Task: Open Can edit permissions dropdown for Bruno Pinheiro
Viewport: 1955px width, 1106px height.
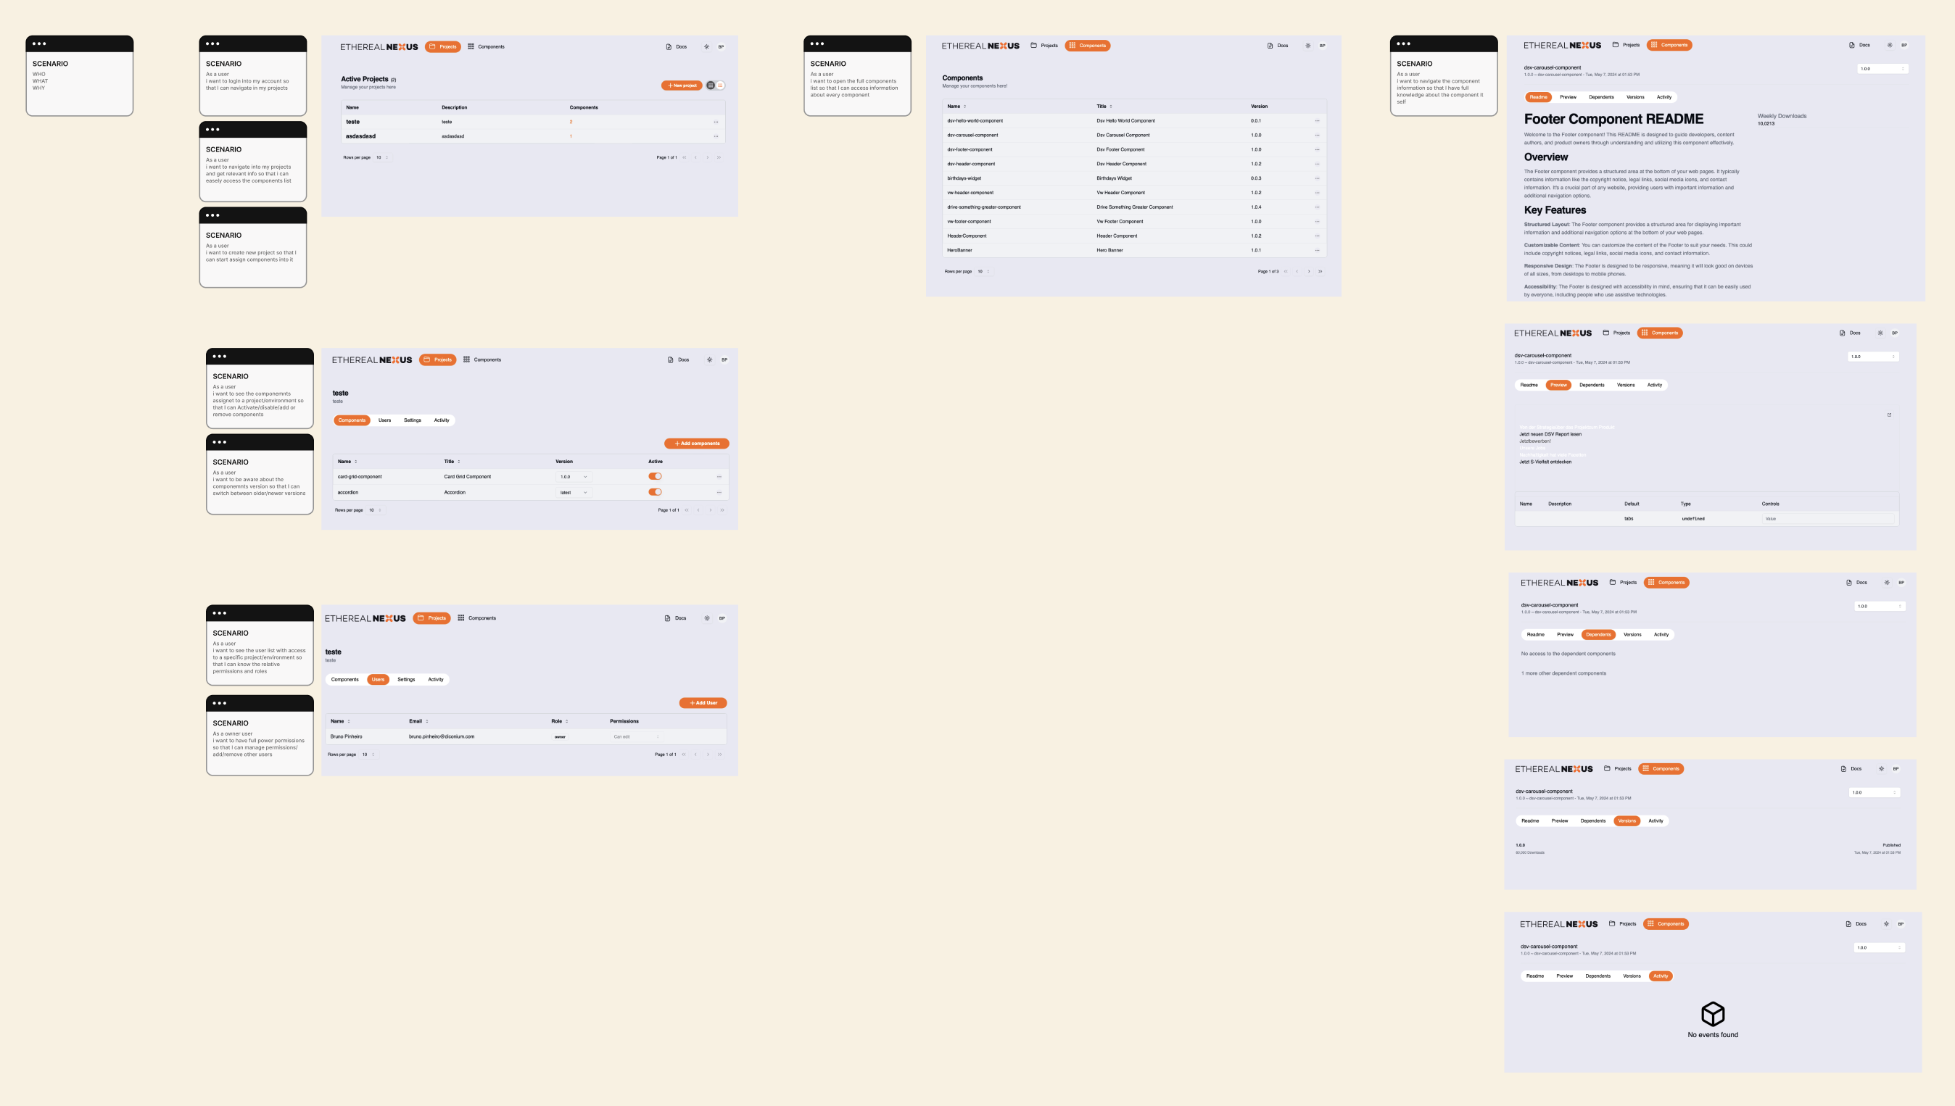Action: tap(637, 737)
